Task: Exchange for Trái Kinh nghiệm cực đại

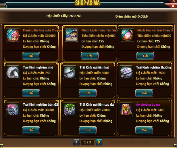Action: click(88, 130)
